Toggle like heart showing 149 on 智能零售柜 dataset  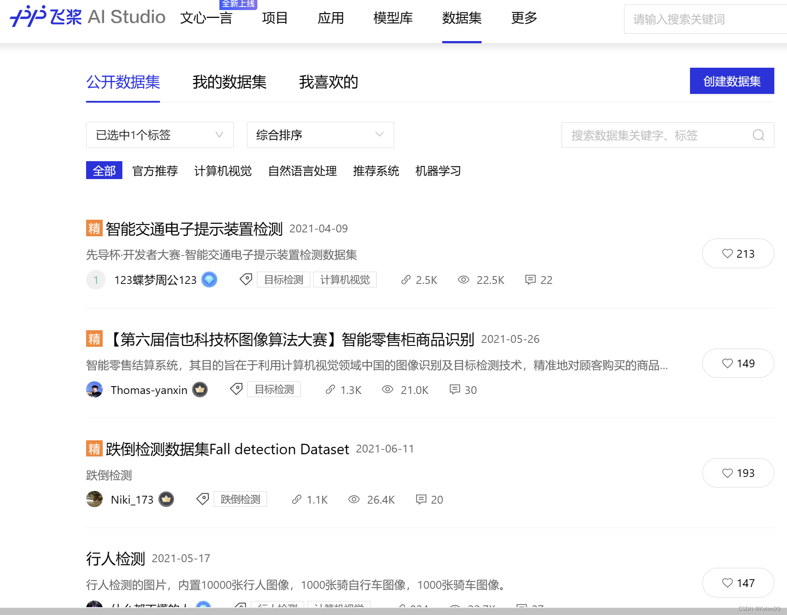(738, 363)
